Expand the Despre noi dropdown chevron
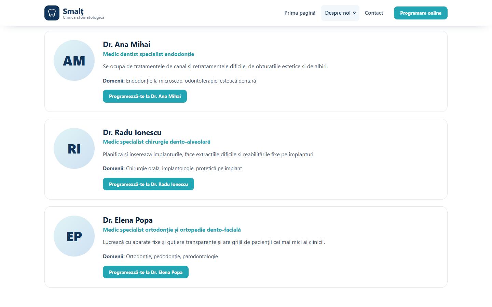 pyautogui.click(x=354, y=13)
